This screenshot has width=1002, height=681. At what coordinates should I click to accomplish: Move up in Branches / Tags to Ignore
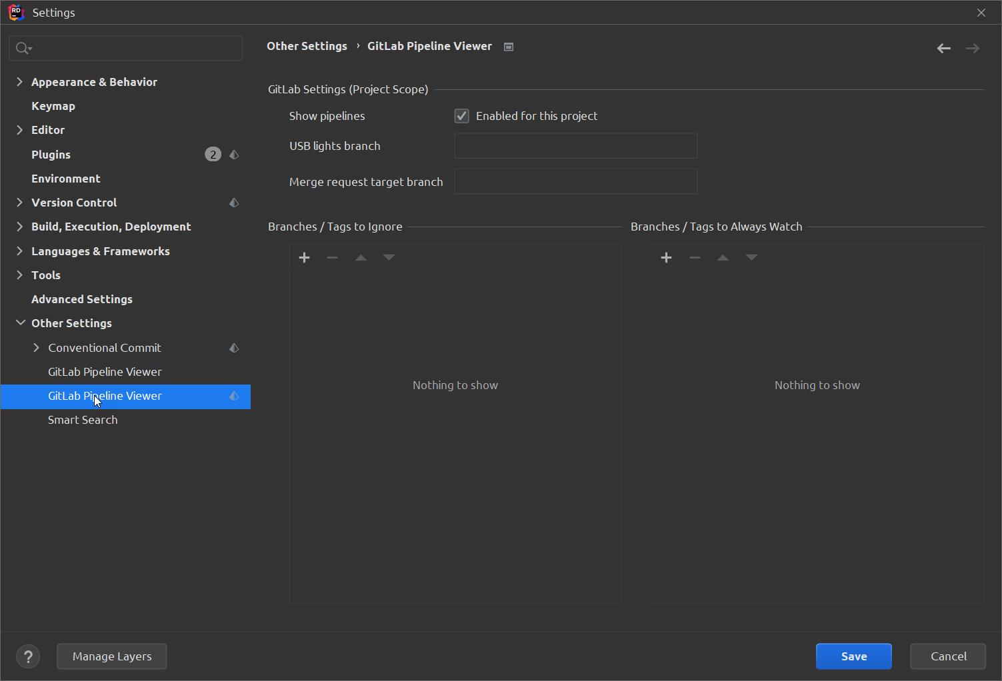[361, 258]
